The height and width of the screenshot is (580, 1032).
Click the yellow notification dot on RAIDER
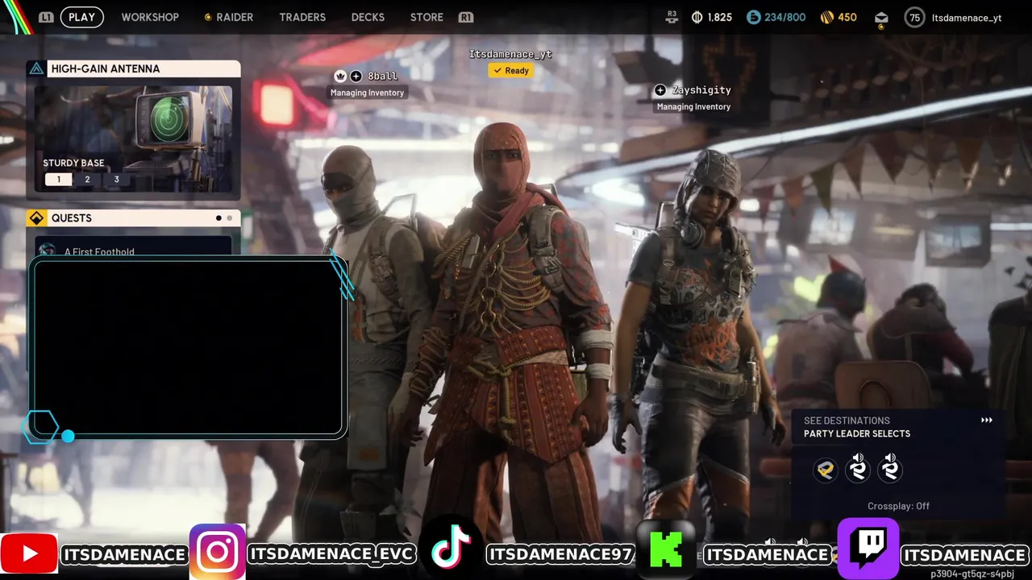click(207, 17)
